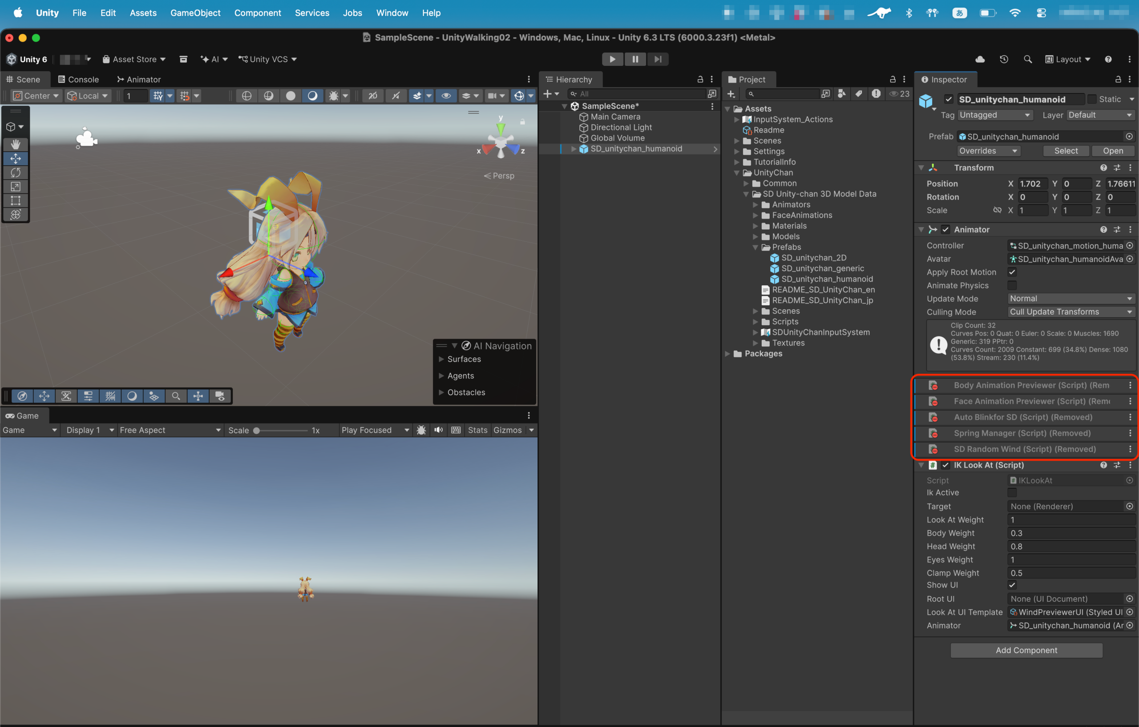Click the prefab Open button

[1113, 151]
